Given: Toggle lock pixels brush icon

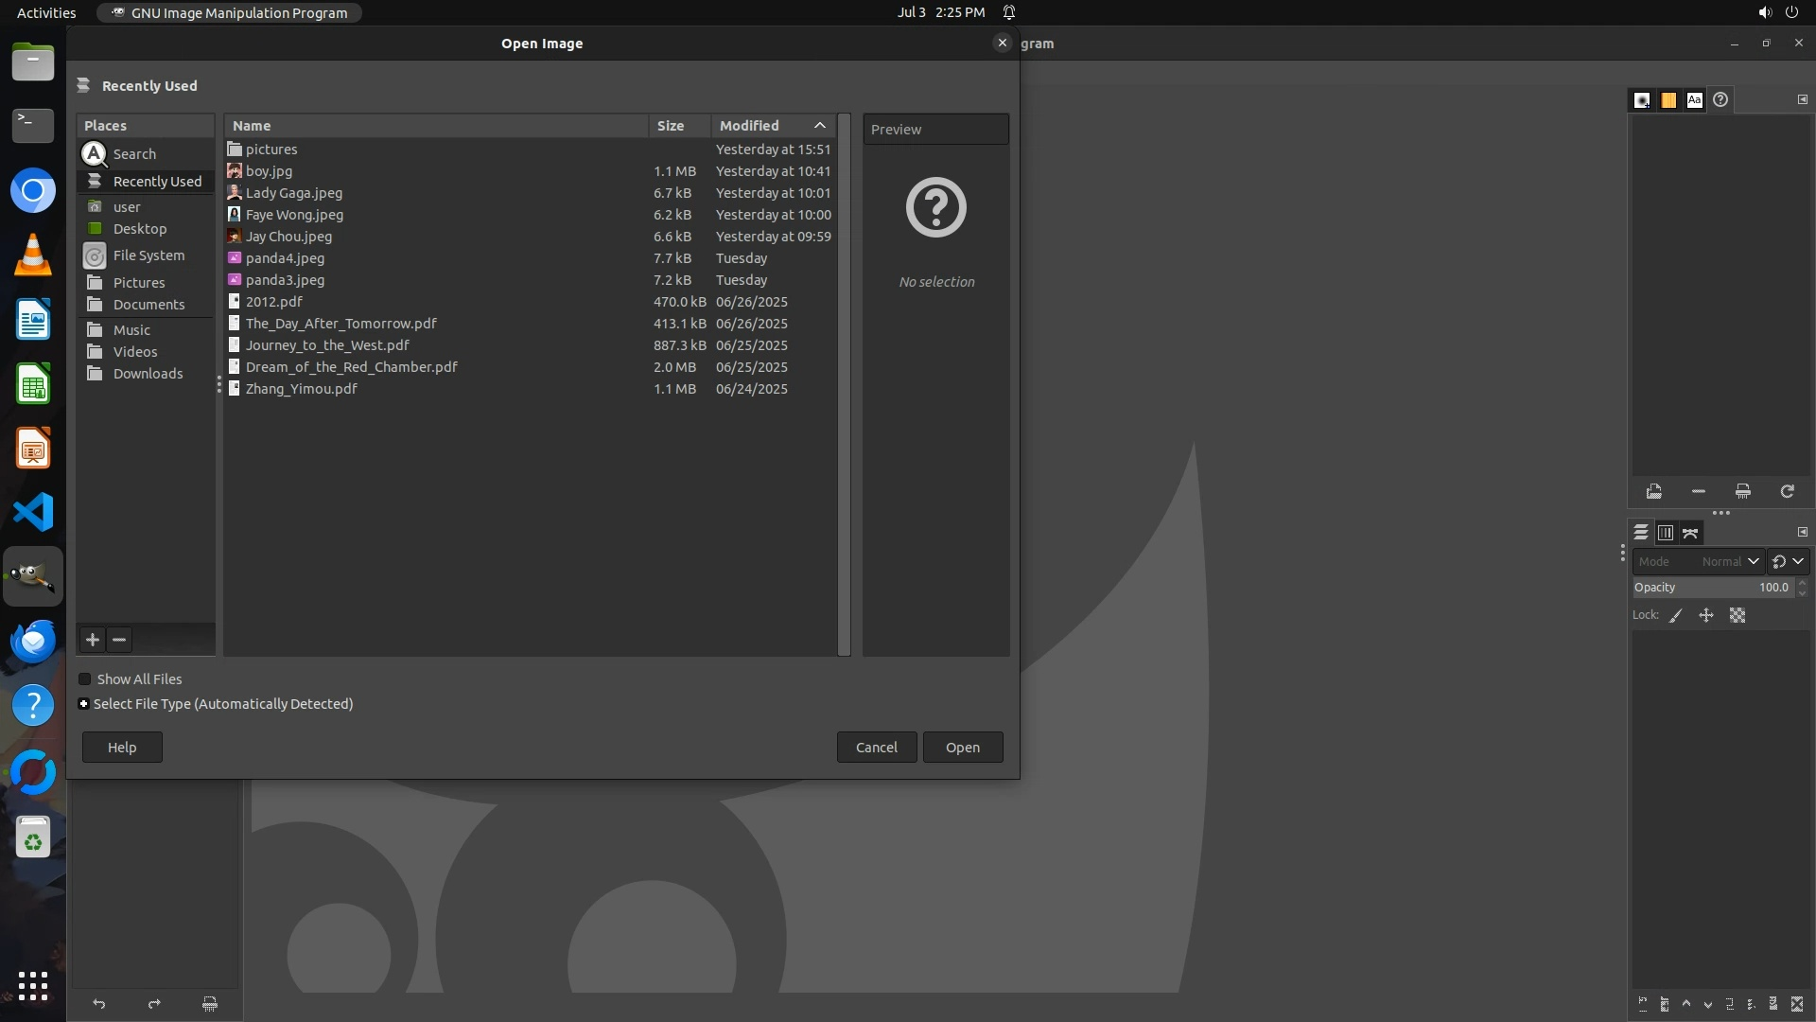Looking at the screenshot, I should coord(1676,615).
